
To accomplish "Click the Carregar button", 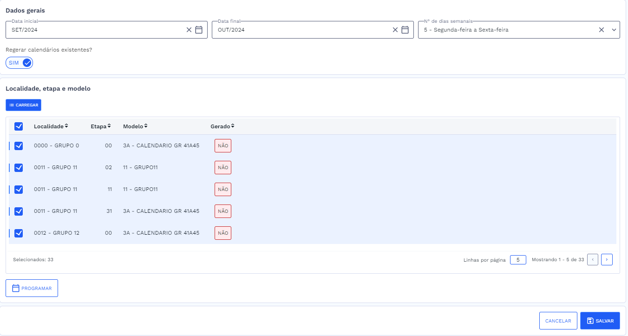I will pyautogui.click(x=23, y=105).
